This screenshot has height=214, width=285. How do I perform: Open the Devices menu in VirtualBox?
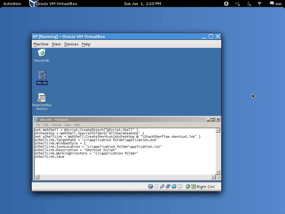71,44
